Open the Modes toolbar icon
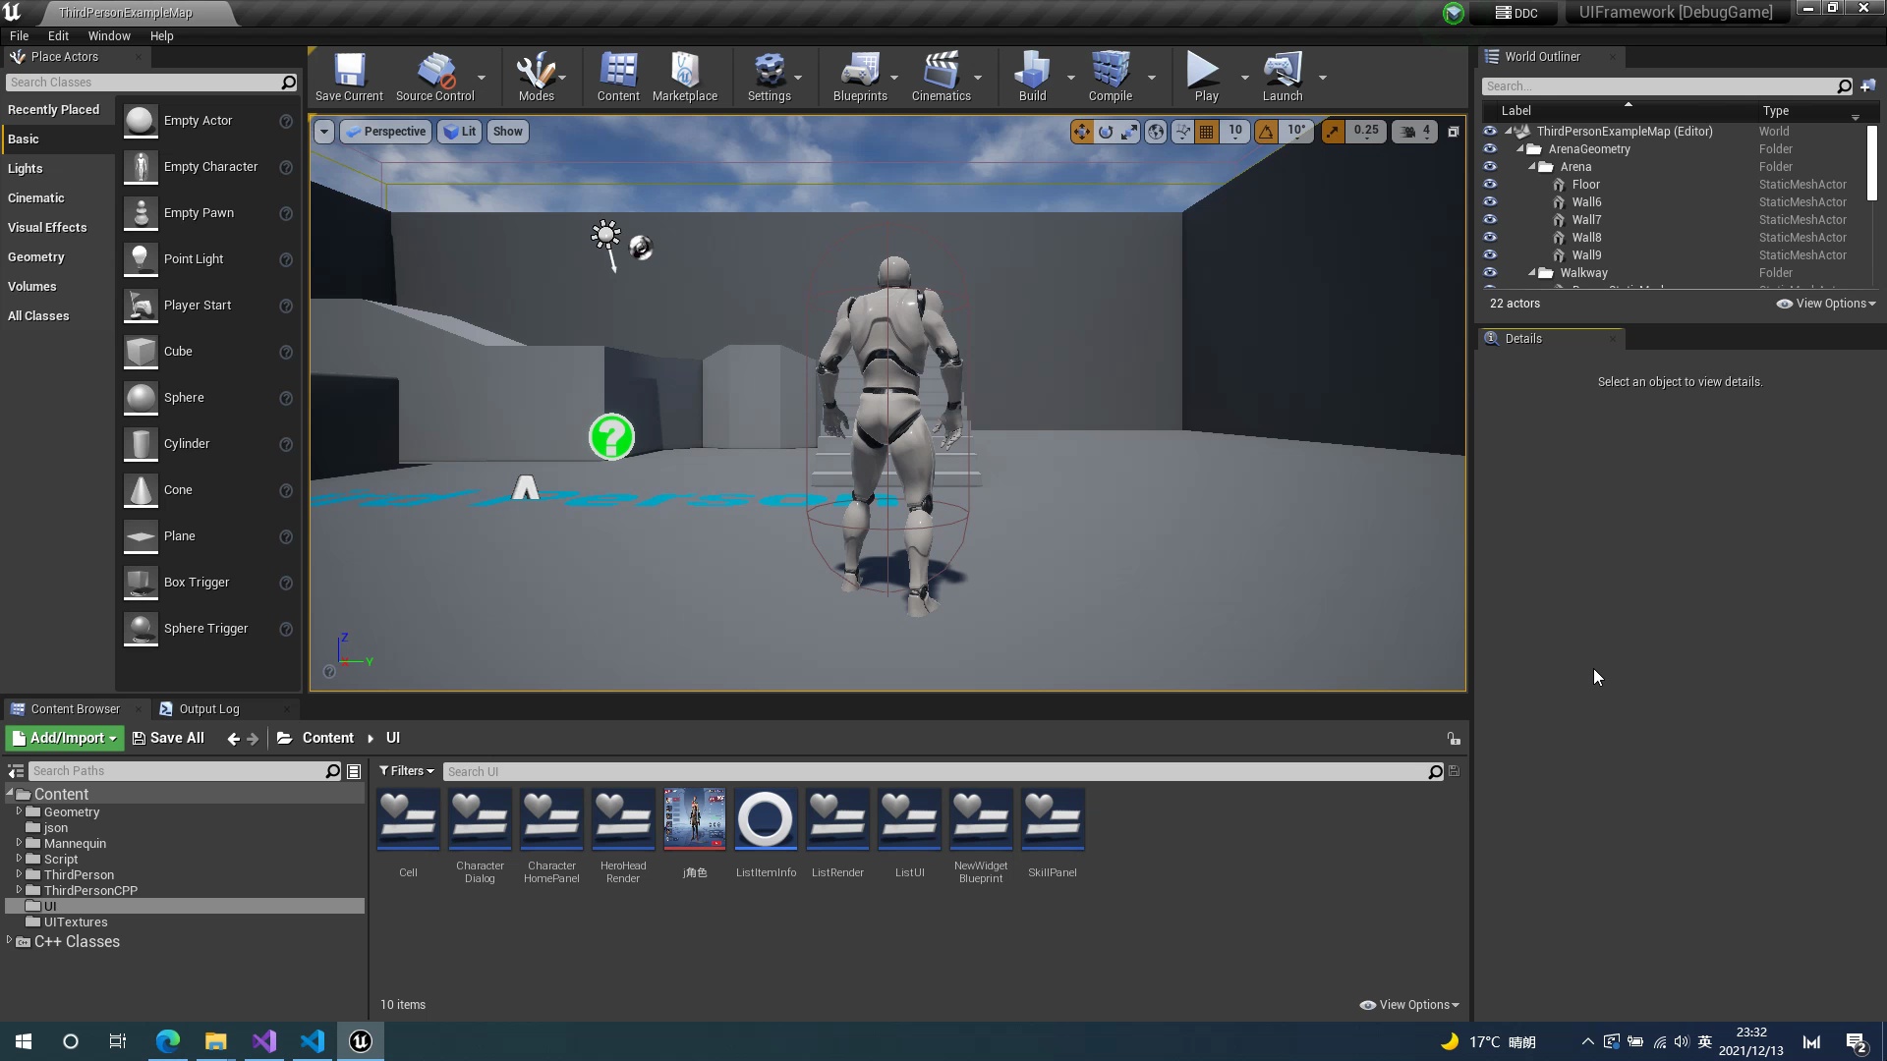The image size is (1887, 1061). (537, 77)
